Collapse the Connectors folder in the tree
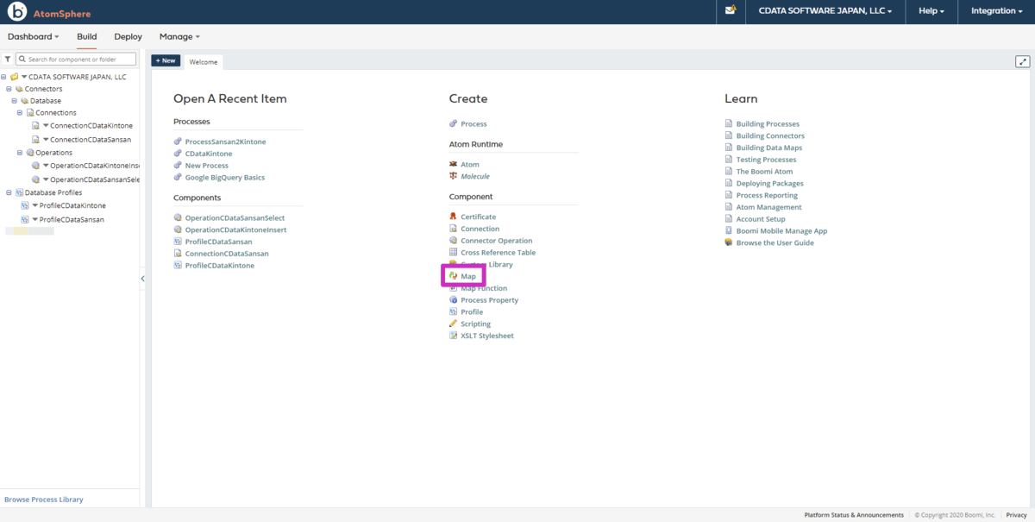Screen dimensions: 1035x522 pyautogui.click(x=9, y=89)
